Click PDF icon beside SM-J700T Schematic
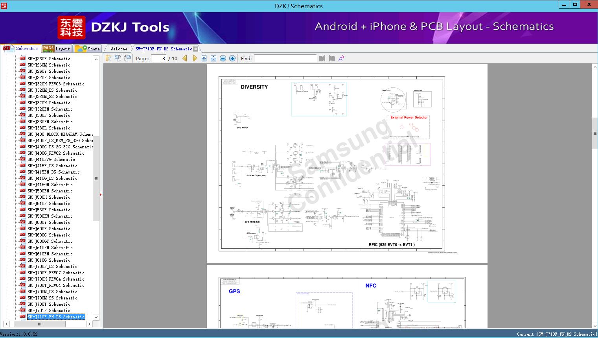The image size is (598, 338). point(22,304)
